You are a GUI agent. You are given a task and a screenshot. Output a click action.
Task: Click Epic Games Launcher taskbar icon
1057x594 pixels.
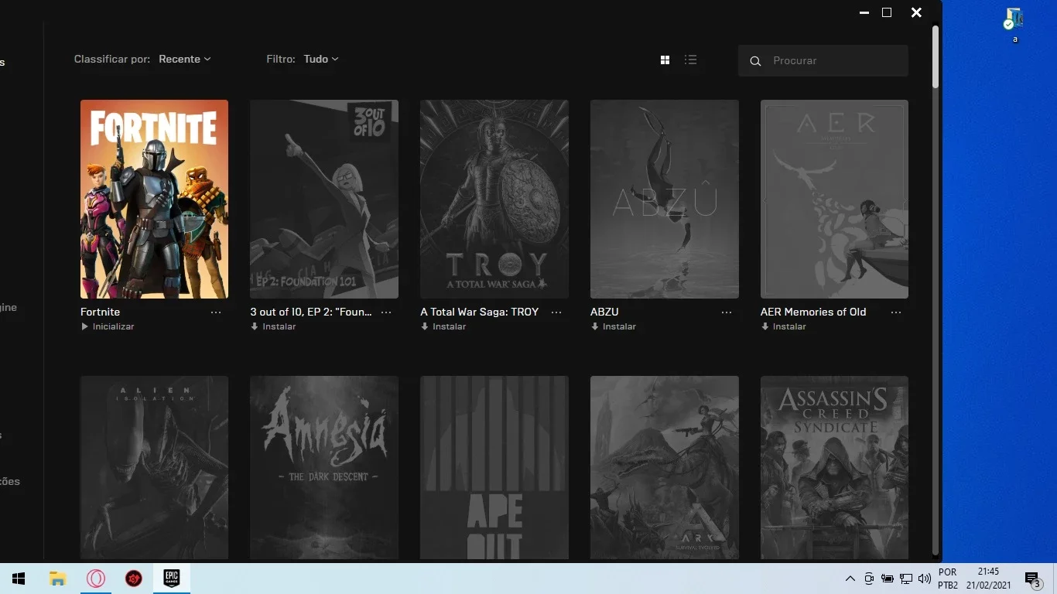(x=172, y=579)
